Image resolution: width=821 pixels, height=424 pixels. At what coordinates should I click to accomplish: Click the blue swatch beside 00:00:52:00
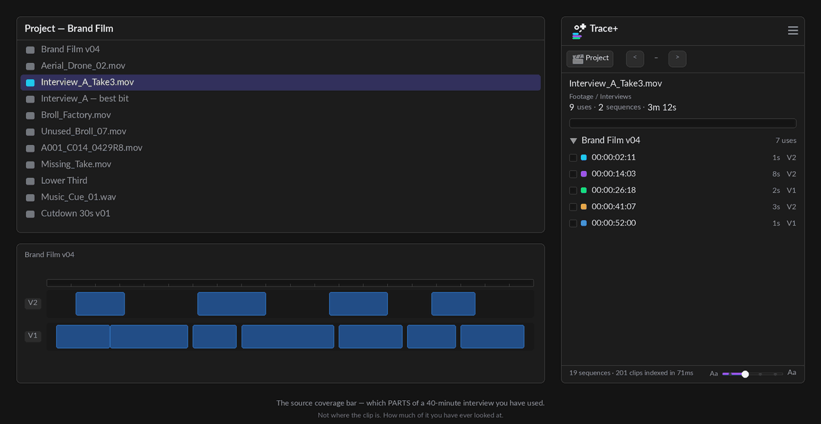coord(584,224)
